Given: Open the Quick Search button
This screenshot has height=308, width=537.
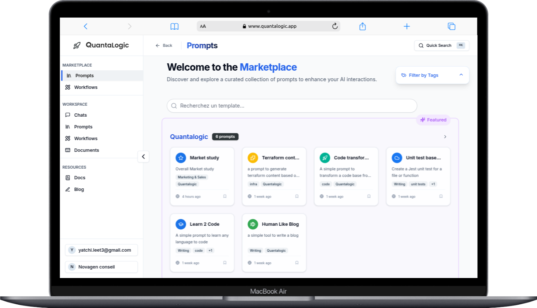Looking at the screenshot, I should (441, 46).
